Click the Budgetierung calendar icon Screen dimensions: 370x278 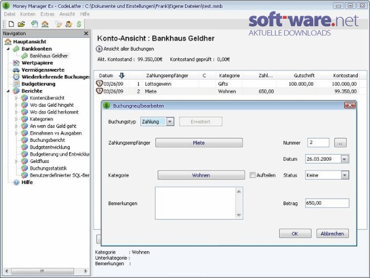tap(16, 84)
